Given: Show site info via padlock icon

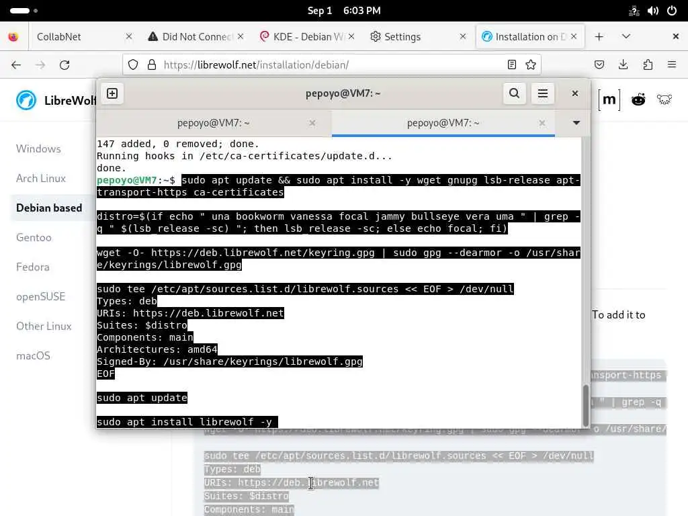Looking at the screenshot, I should pos(152,65).
